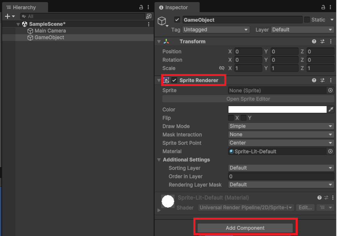Open the white Color swatch field
Screen dimensions: 337x236
coord(277,109)
